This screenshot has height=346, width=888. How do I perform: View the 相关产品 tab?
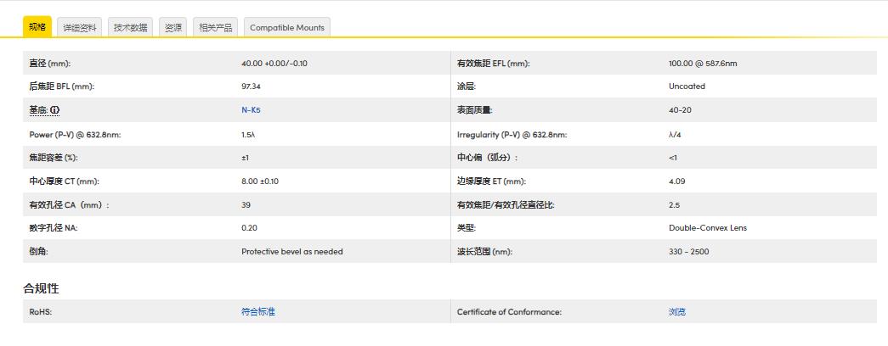pos(215,28)
